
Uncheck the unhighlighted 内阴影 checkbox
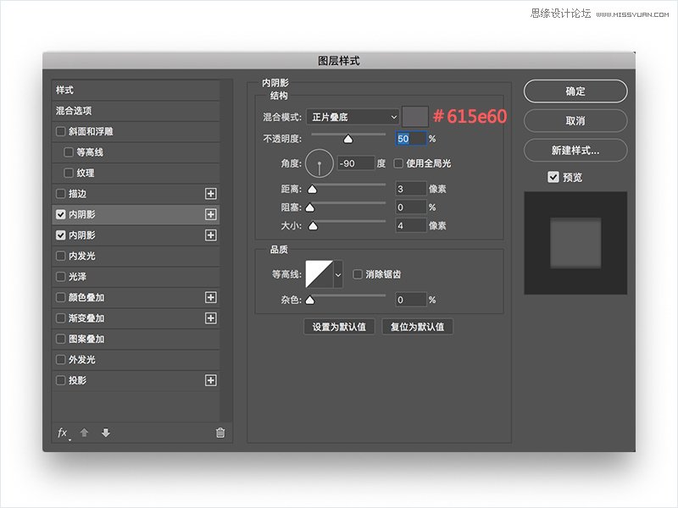click(x=60, y=235)
